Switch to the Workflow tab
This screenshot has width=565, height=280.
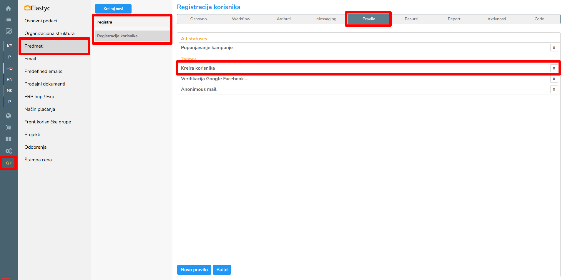[x=241, y=19]
